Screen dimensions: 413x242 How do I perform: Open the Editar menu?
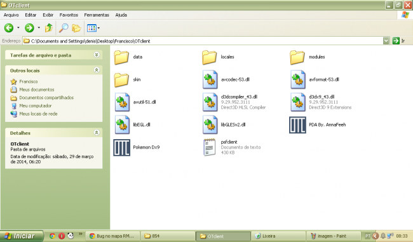pyautogui.click(x=30, y=15)
